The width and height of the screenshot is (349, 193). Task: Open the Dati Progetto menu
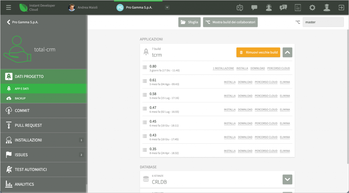(43, 77)
